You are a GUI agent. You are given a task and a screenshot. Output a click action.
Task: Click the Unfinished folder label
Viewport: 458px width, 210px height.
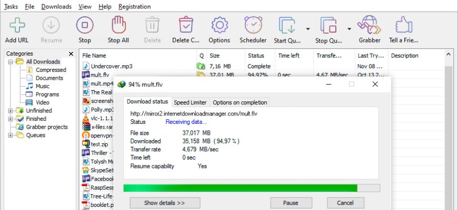coord(39,111)
